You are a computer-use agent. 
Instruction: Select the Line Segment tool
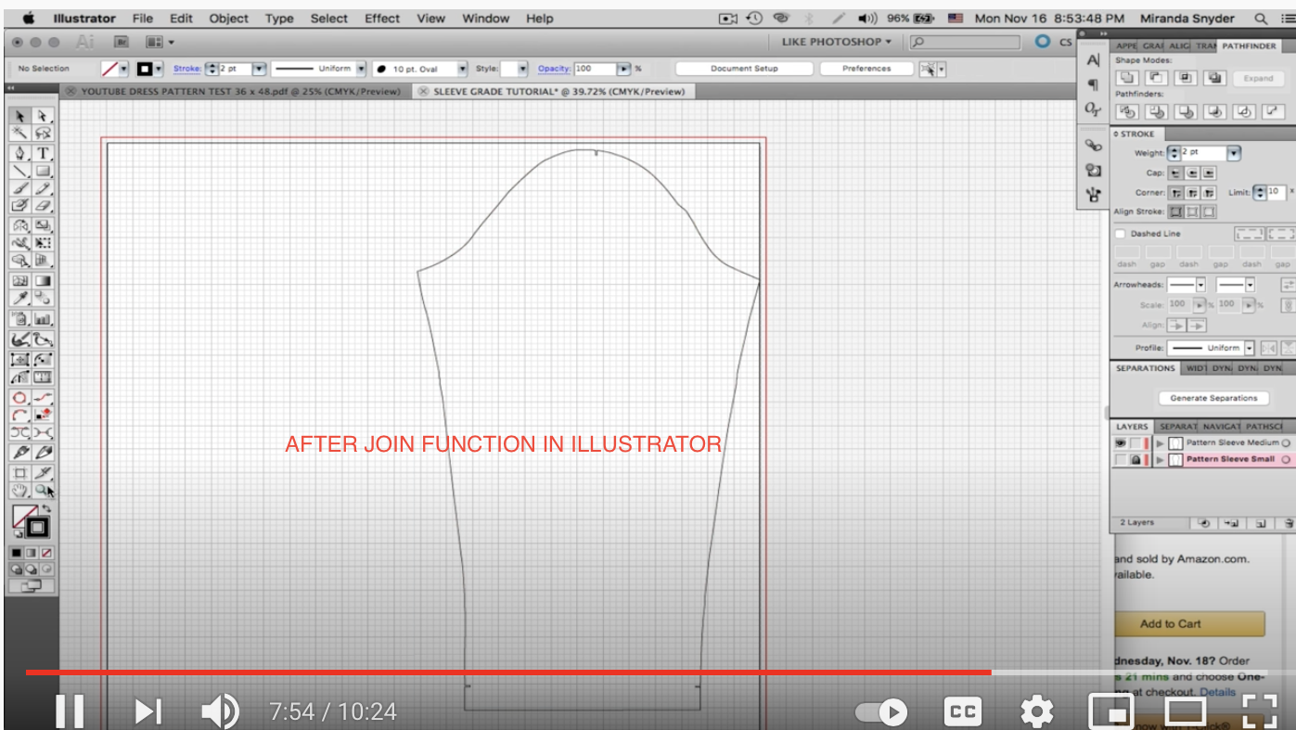pos(19,171)
